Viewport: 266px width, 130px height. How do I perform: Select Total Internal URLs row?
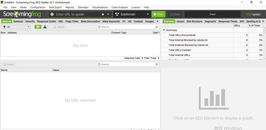tap(212, 55)
